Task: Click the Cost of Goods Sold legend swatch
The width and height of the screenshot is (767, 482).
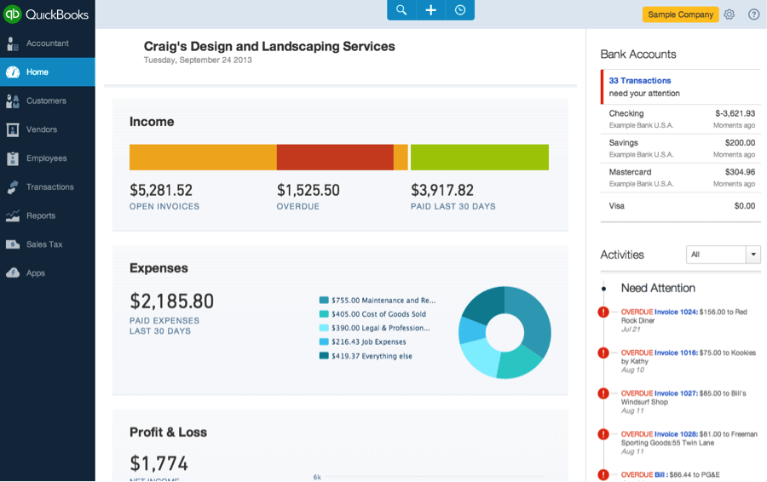Action: (324, 314)
